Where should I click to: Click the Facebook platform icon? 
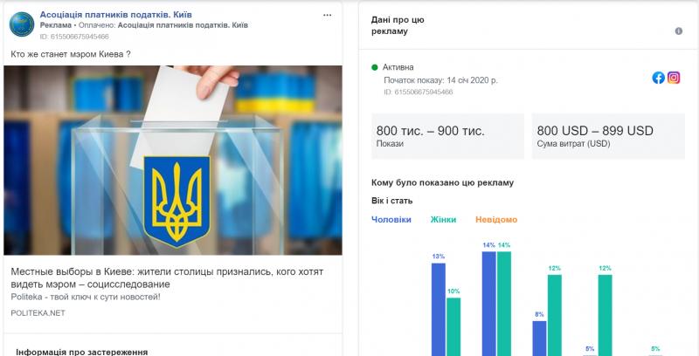pyautogui.click(x=659, y=78)
